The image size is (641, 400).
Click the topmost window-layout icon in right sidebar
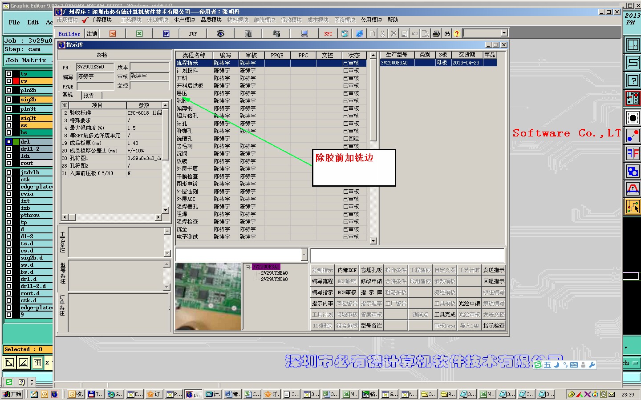(633, 45)
